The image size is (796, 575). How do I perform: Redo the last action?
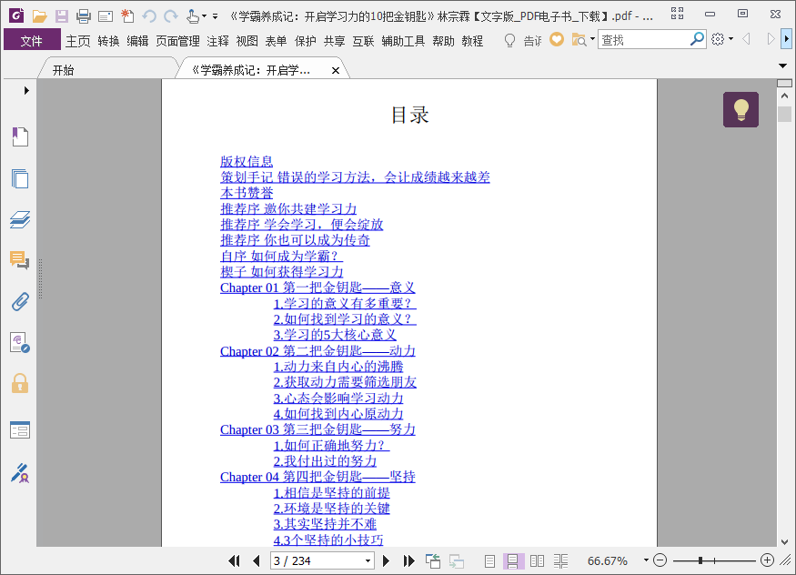click(x=171, y=16)
